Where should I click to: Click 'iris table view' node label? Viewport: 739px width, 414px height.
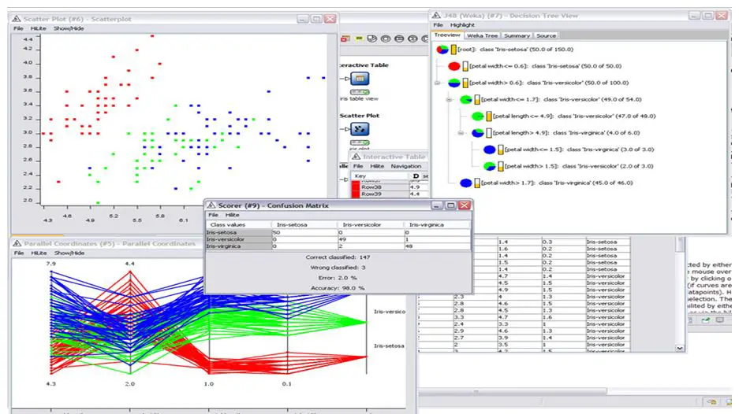coord(359,99)
